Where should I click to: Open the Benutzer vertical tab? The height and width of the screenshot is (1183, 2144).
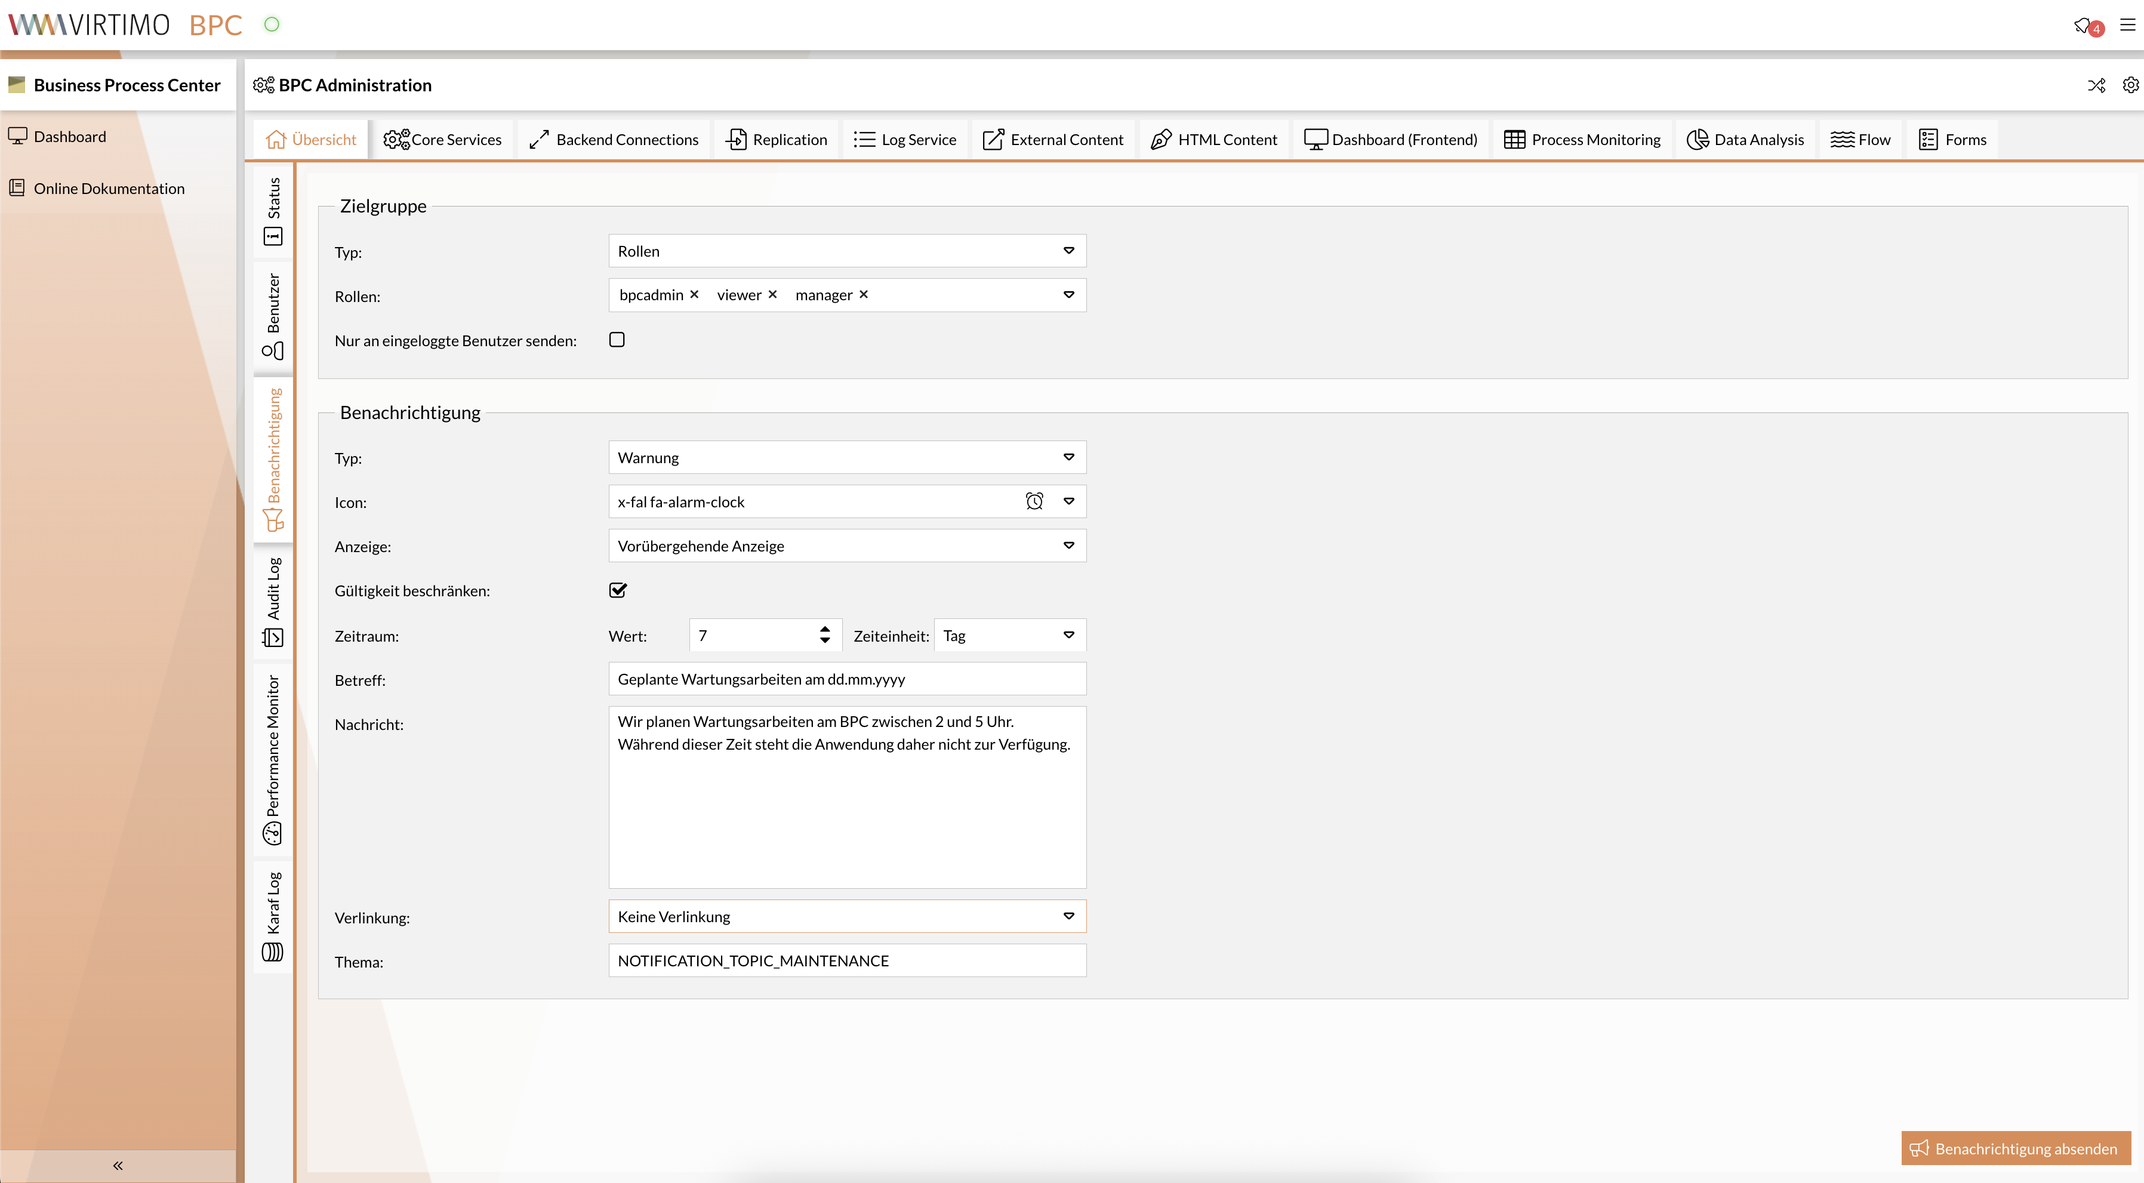click(273, 316)
